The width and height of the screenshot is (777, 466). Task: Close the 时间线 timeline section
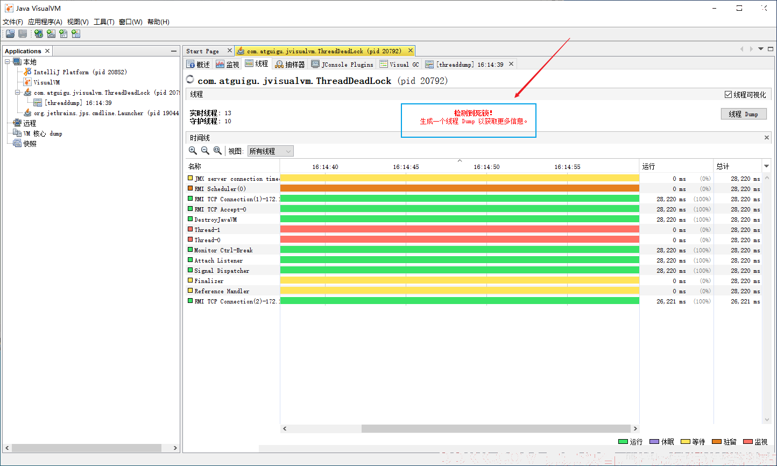coord(767,138)
